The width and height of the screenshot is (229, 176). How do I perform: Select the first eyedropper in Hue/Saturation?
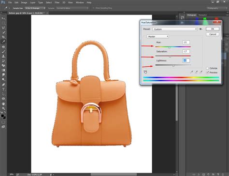tap(192, 72)
